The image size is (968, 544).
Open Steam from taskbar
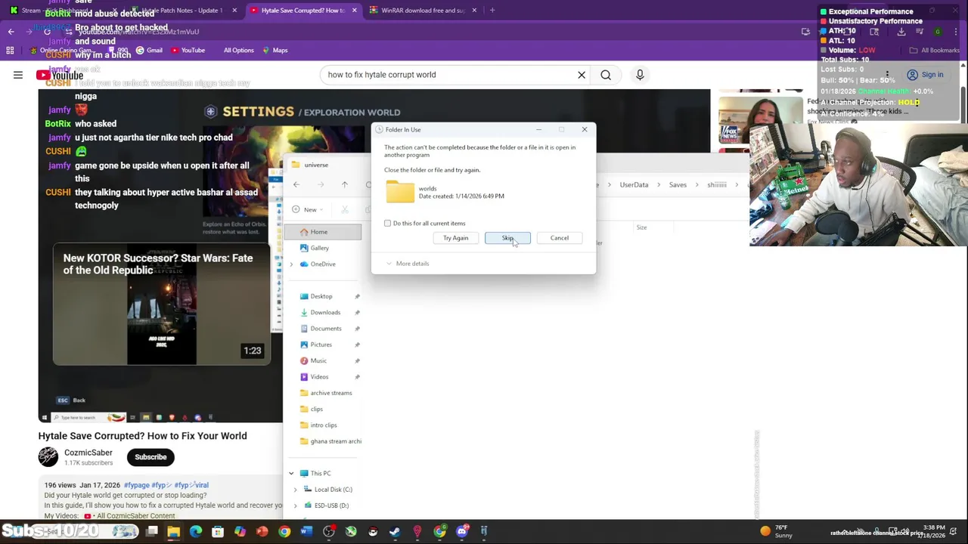tap(395, 532)
